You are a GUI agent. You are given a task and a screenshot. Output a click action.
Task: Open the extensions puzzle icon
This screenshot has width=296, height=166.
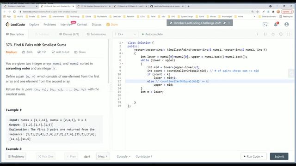273,12
